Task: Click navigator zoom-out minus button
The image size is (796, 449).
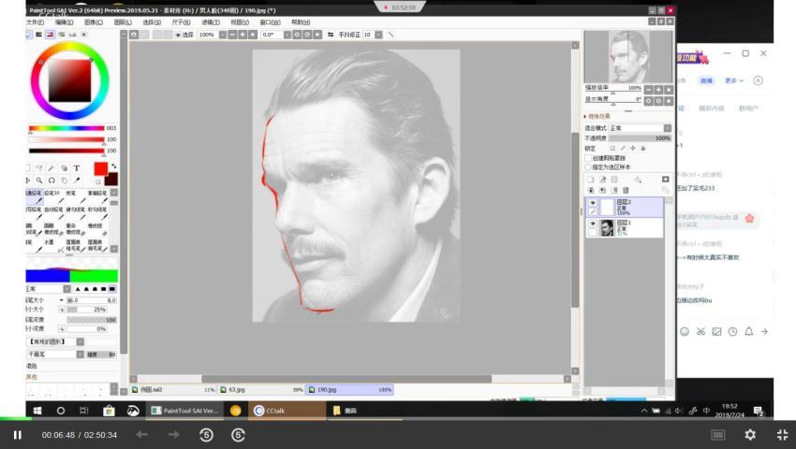Action: click(648, 89)
